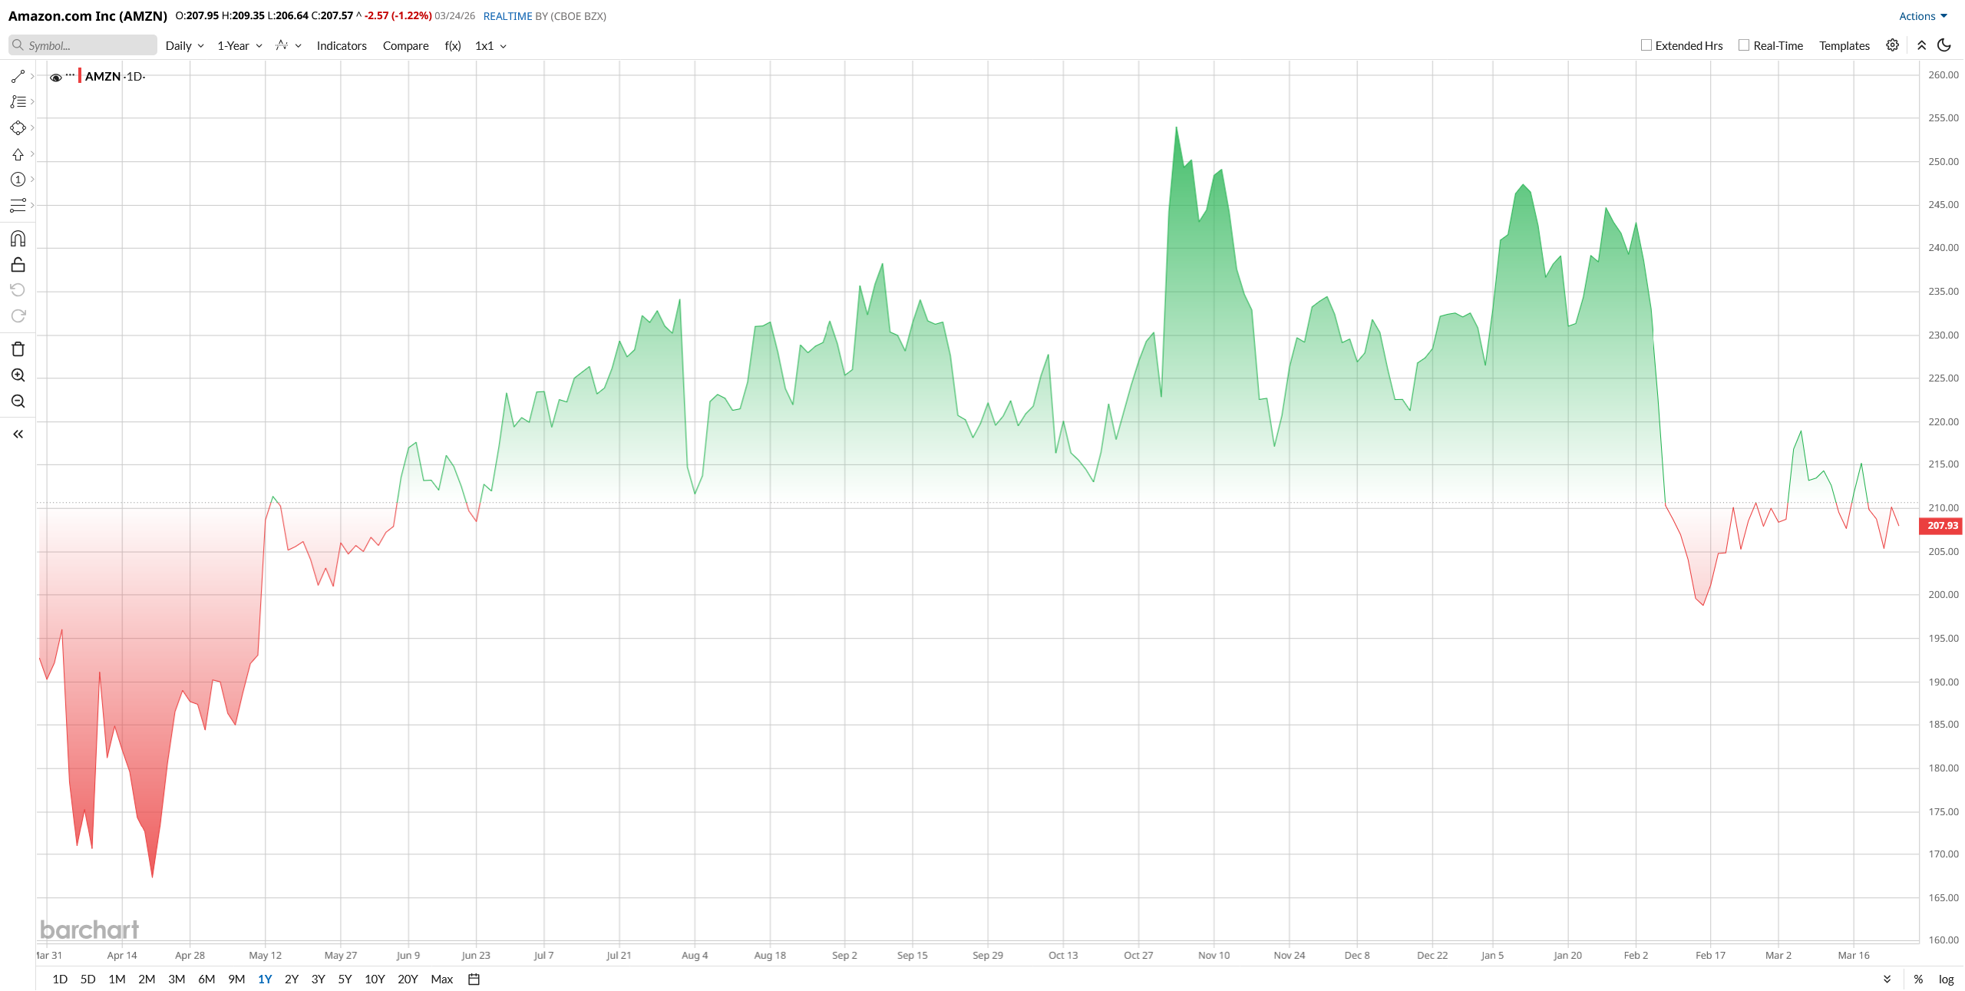Select the trend line drawing tool
The image size is (1965, 991).
(18, 77)
